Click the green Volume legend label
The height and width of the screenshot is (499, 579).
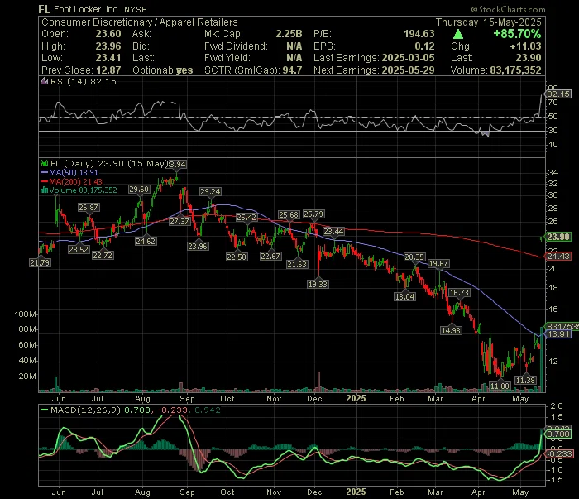click(83, 190)
